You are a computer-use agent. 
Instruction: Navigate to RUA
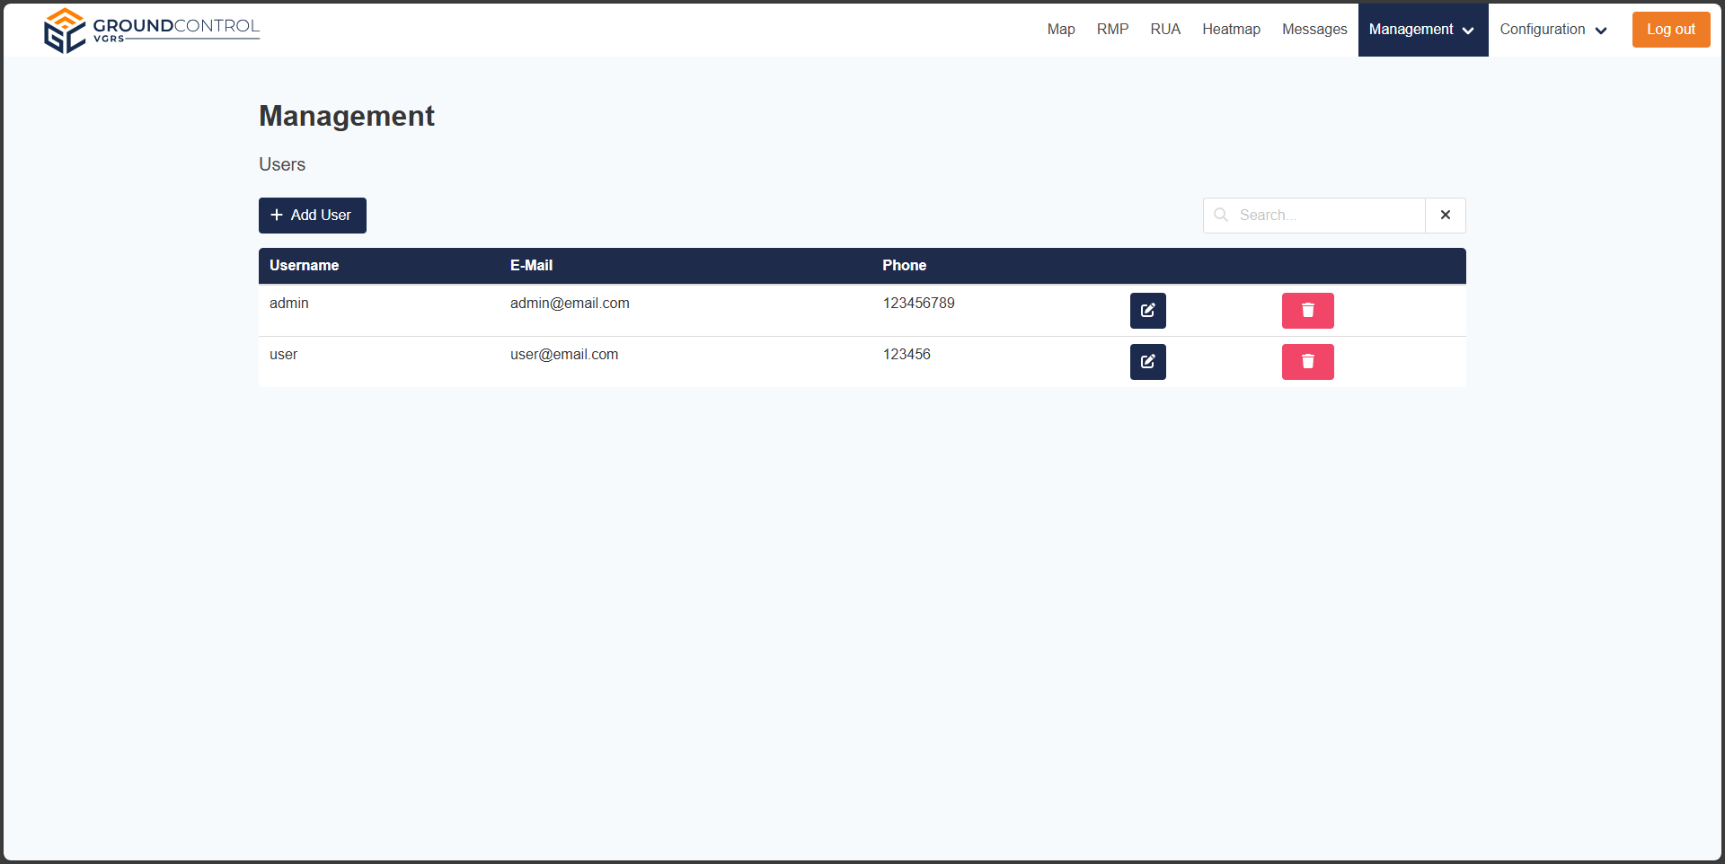[x=1164, y=30]
